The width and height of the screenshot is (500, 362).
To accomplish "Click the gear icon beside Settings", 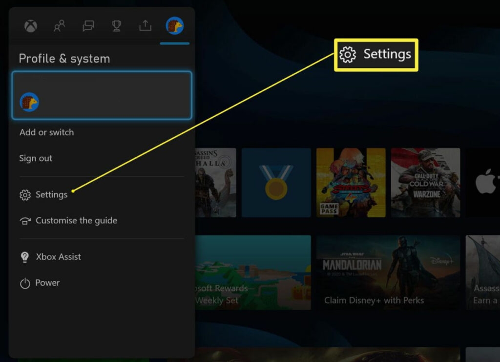I will tap(25, 195).
